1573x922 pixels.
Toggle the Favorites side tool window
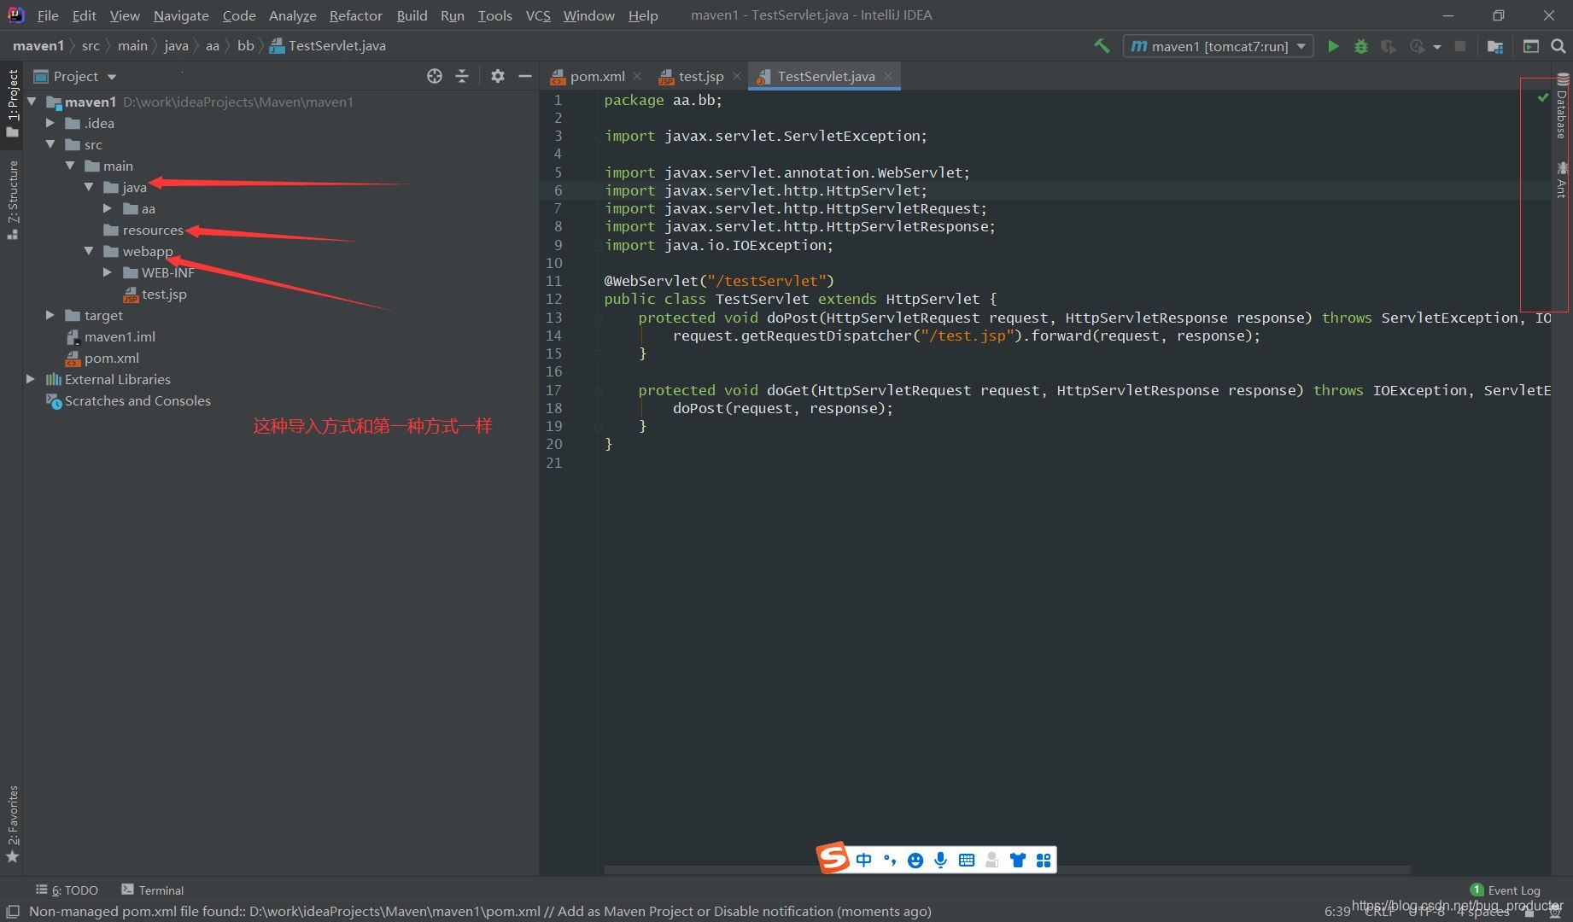pos(12,823)
